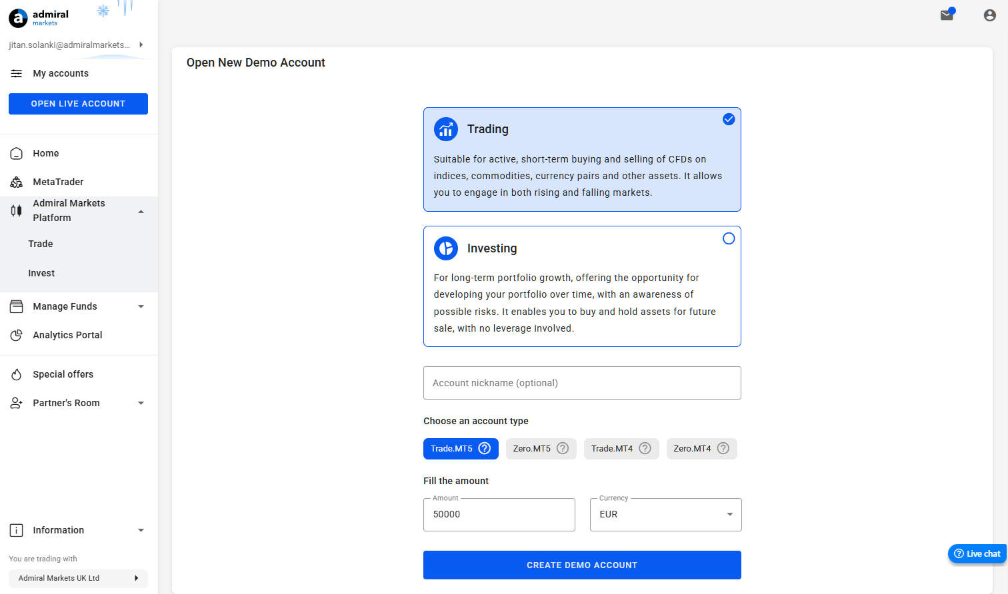Select the Investing radio option
Screen dimensions: 1008x594
point(729,238)
